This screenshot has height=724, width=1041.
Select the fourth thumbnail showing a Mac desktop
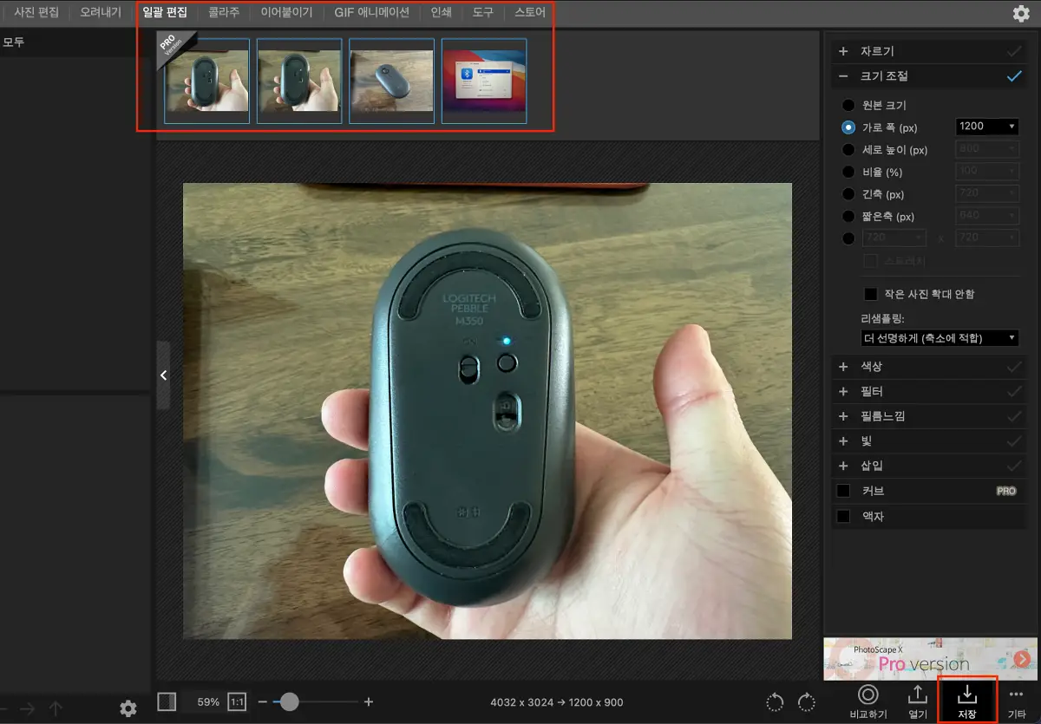coord(484,81)
